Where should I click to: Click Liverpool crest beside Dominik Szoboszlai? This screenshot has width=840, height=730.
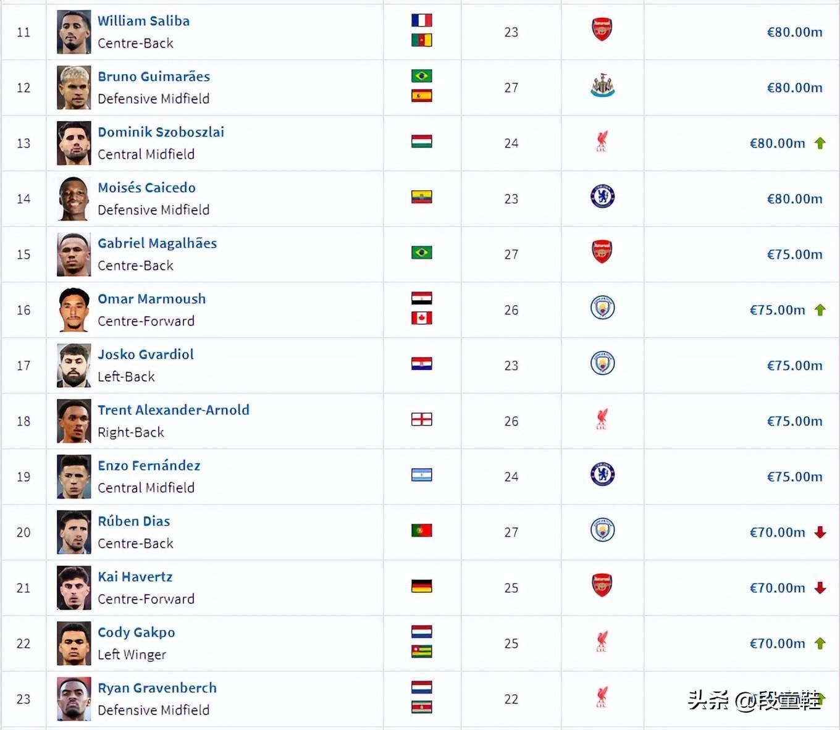click(x=602, y=141)
